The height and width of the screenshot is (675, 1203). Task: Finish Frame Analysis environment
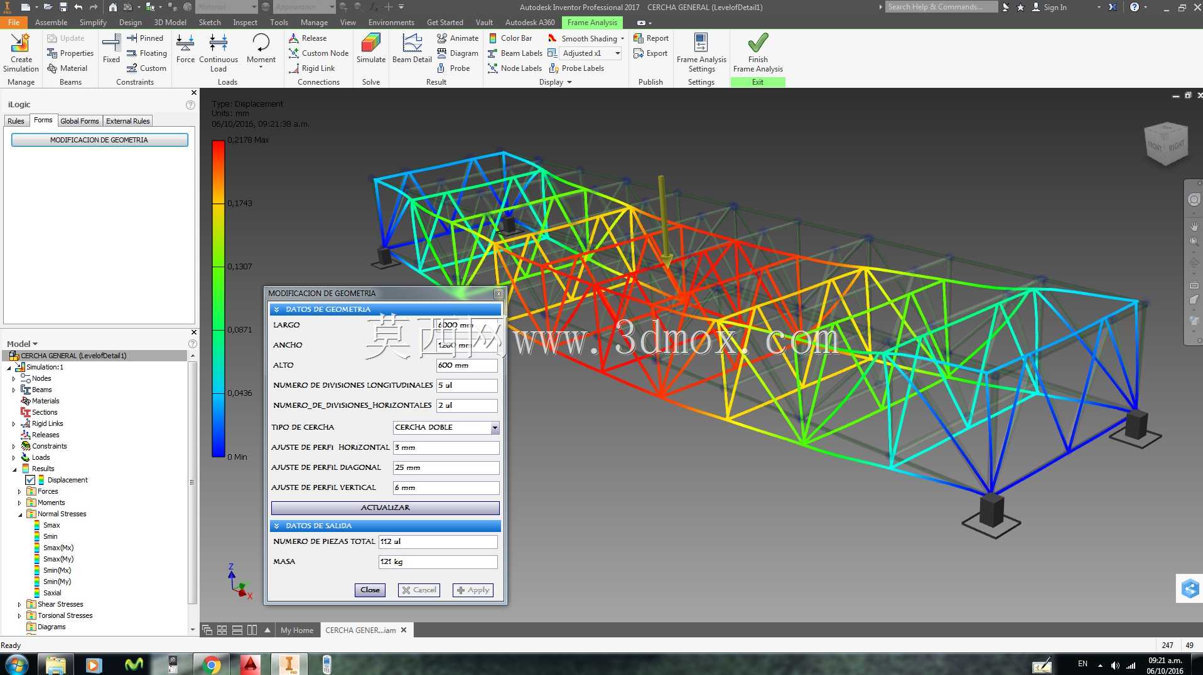click(758, 53)
